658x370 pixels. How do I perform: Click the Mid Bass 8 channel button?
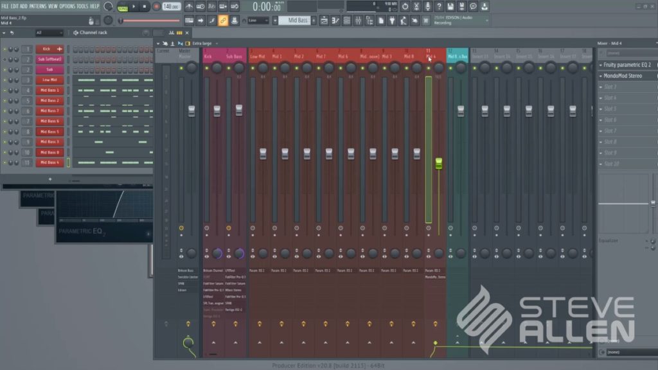click(49, 152)
